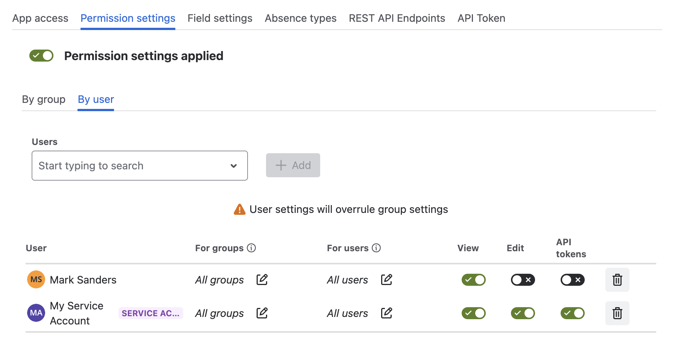Edit groups for My Service Account row
Image resolution: width=675 pixels, height=362 pixels.
pyautogui.click(x=262, y=313)
